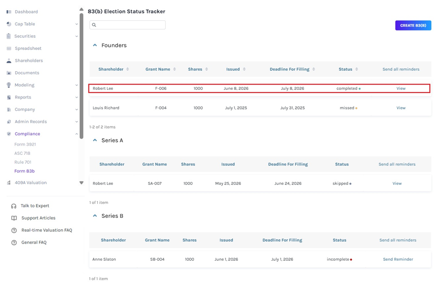The image size is (435, 287).
Task: Click the Spreadsheet sidebar icon
Action: pyautogui.click(x=9, y=49)
